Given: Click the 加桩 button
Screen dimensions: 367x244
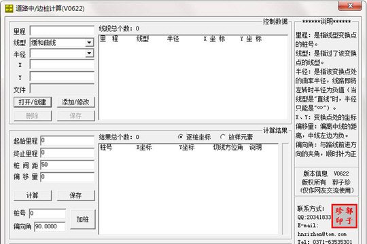Looking at the screenshot, I should (x=83, y=219).
